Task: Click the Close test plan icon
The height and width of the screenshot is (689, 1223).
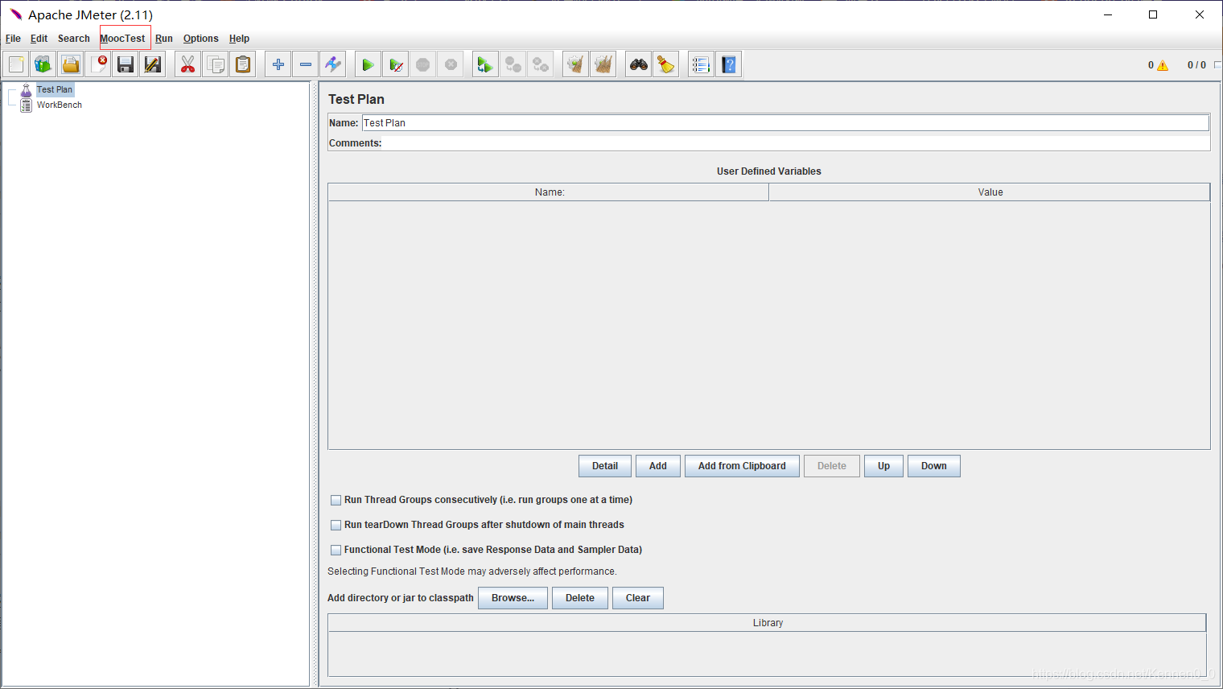Action: [x=98, y=64]
